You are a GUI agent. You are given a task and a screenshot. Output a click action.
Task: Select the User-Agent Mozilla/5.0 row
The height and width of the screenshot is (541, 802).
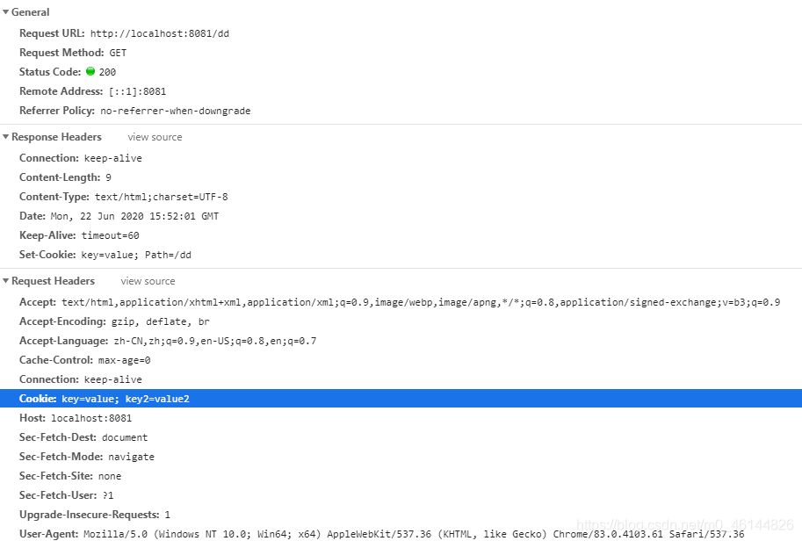coord(401,533)
